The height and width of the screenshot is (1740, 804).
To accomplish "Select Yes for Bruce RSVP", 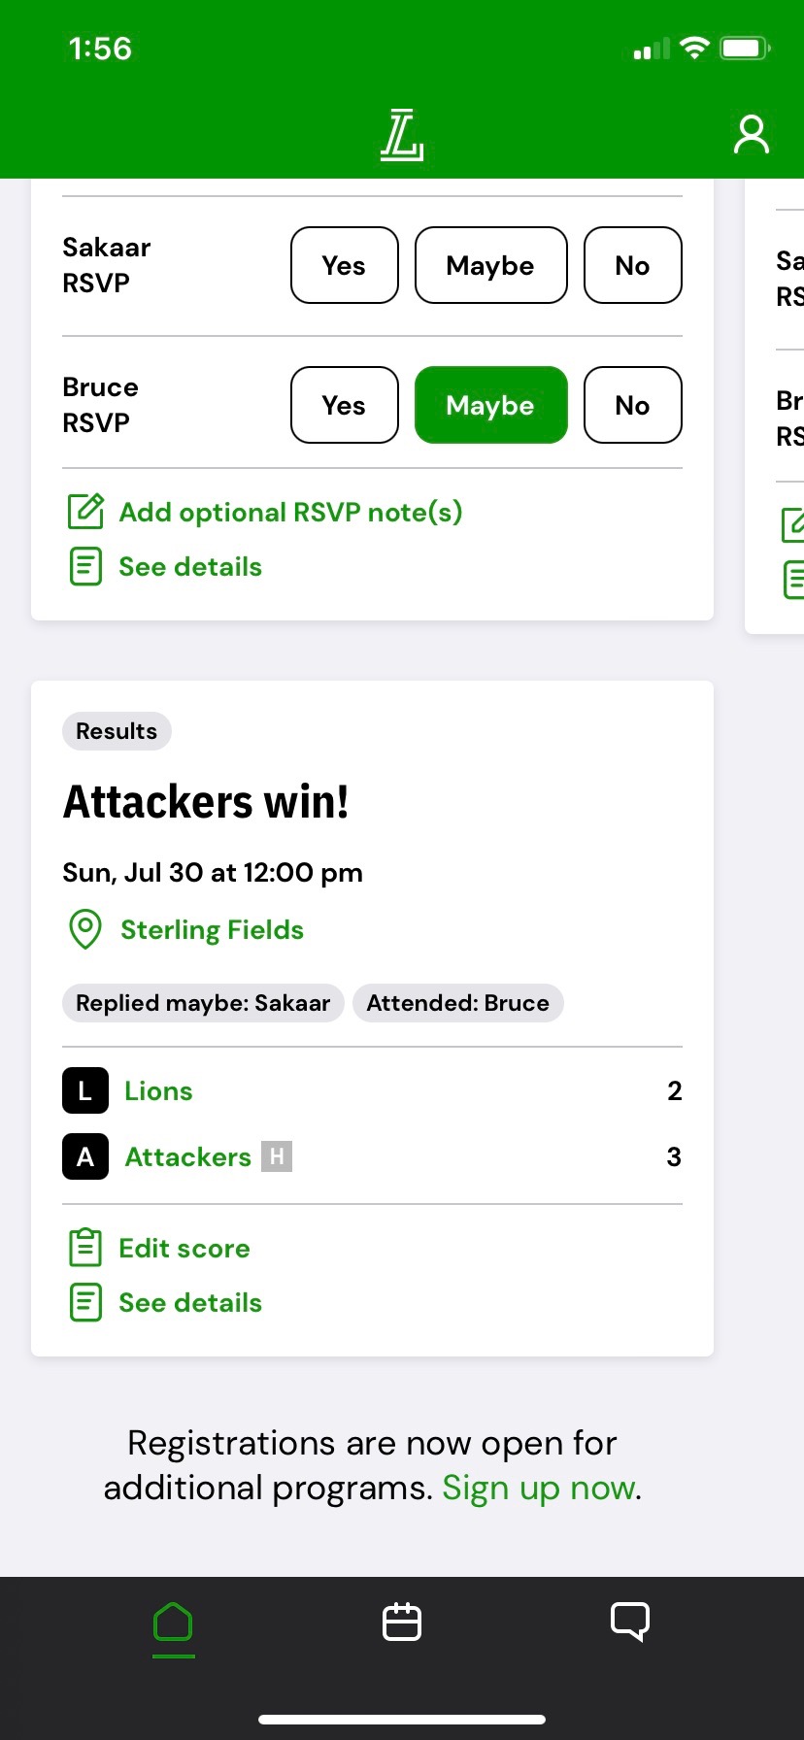I will tap(345, 405).
